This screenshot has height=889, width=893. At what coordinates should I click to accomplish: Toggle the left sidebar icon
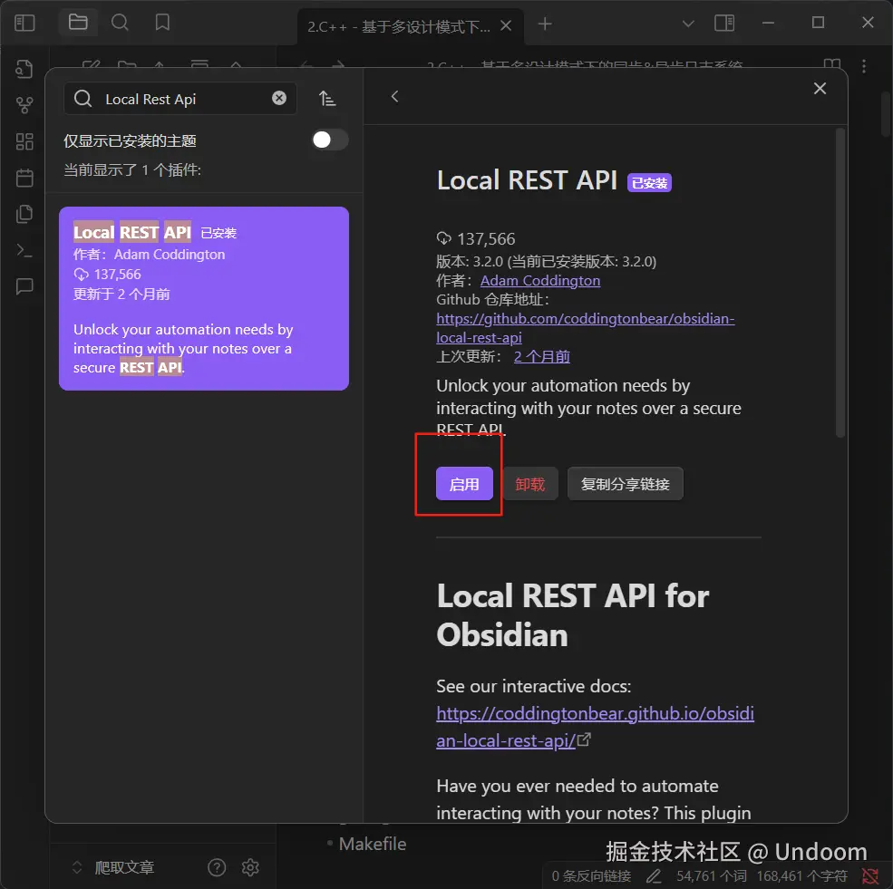pos(24,23)
